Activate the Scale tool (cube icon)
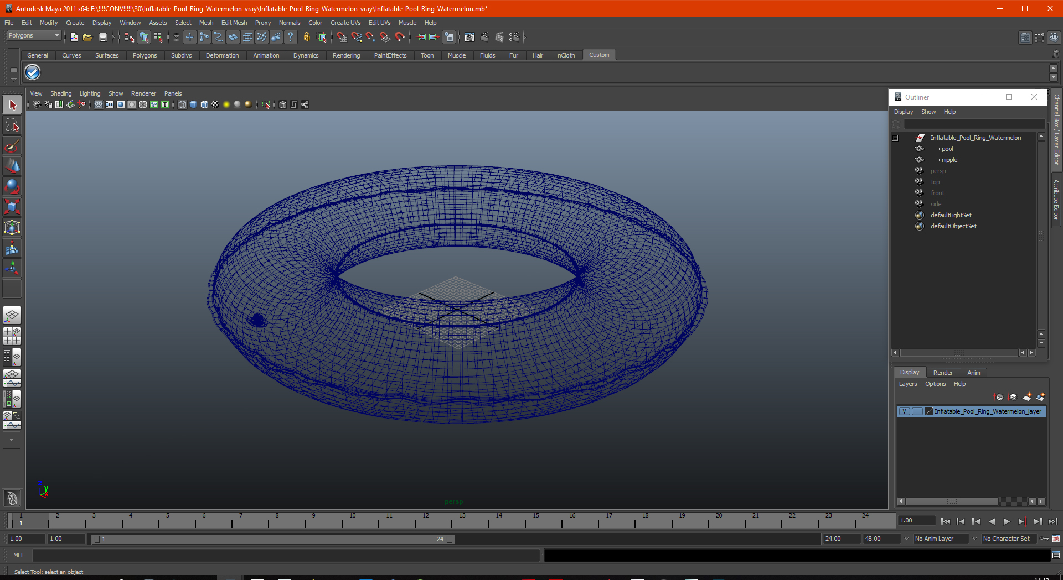This screenshot has width=1063, height=580. click(x=12, y=207)
